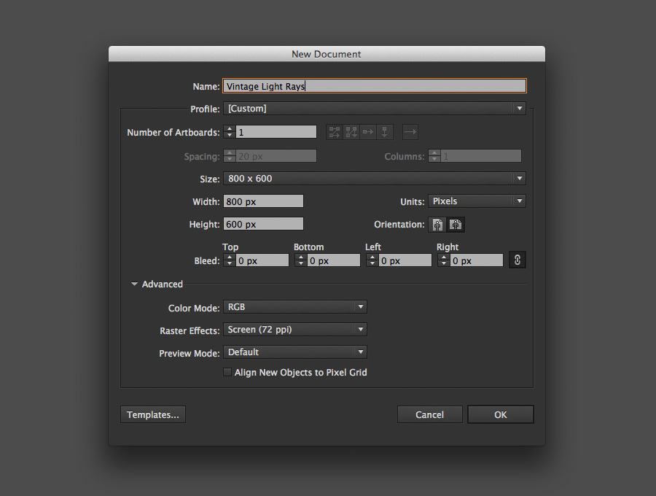Screen dimensions: 656x496
Task: Click the Templates button
Action: click(152, 414)
